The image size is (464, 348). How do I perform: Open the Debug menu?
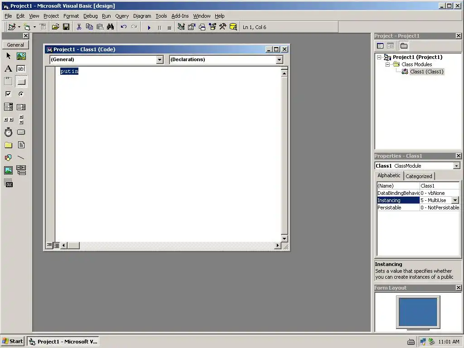point(90,16)
